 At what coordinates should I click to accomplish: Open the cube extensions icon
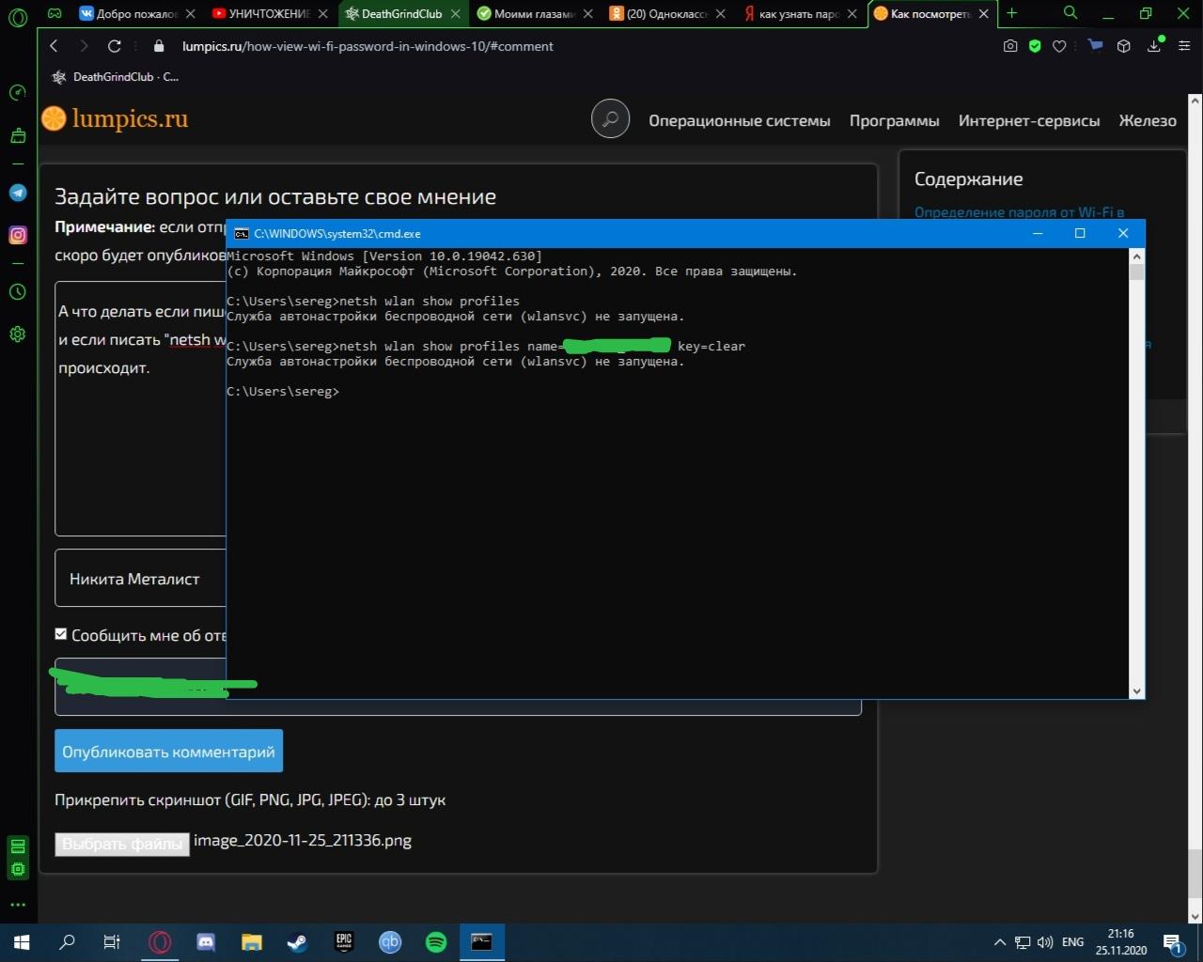coord(1123,46)
